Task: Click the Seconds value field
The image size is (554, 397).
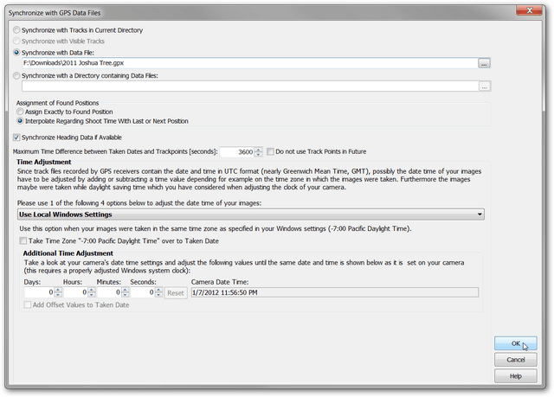Action: point(143,292)
